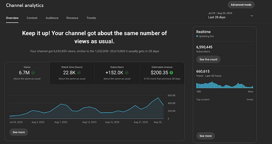The height and width of the screenshot is (144, 272).
Task: Click the 48-hour realtime bar chart
Action: coord(225,85)
